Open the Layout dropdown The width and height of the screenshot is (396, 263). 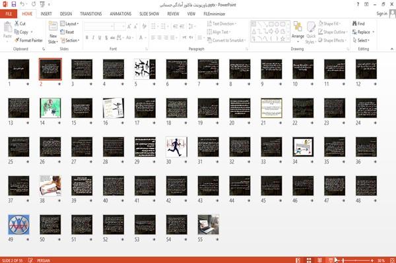coord(69,24)
